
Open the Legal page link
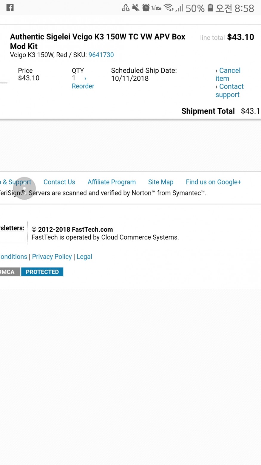(x=84, y=257)
